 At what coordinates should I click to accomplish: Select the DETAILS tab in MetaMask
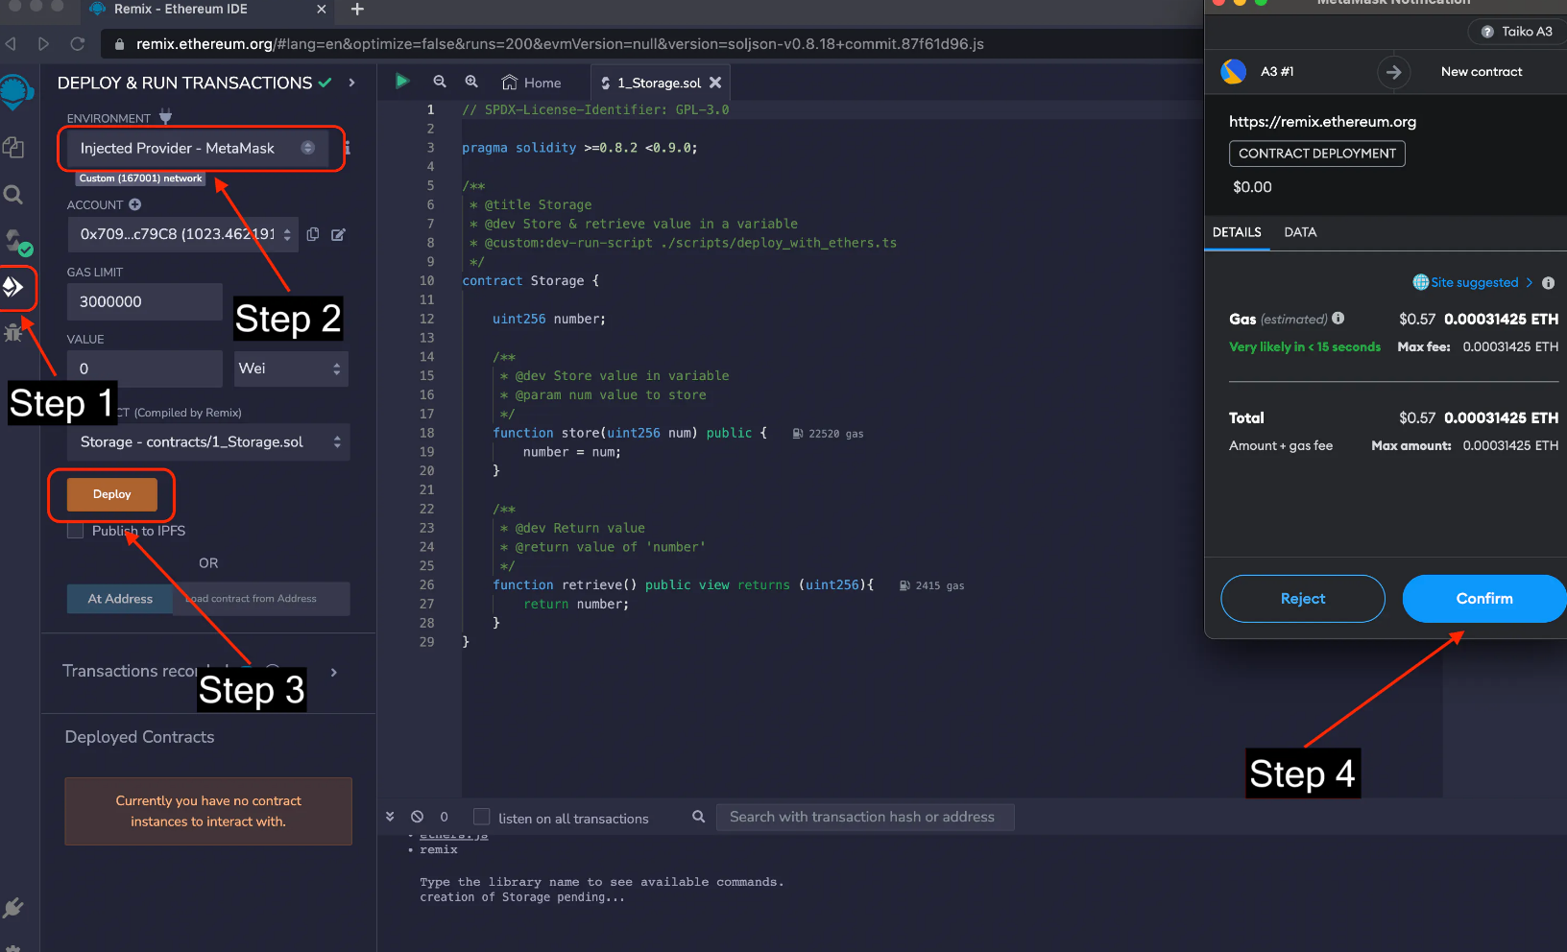click(1237, 232)
